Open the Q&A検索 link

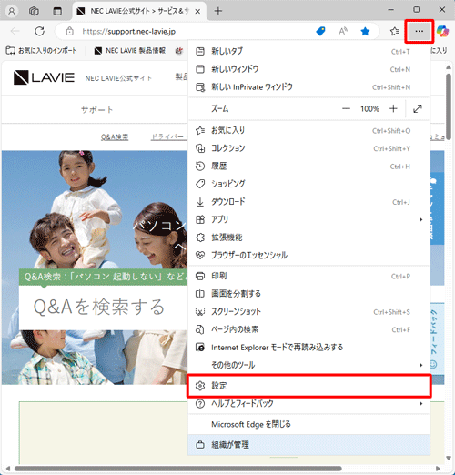coord(115,137)
